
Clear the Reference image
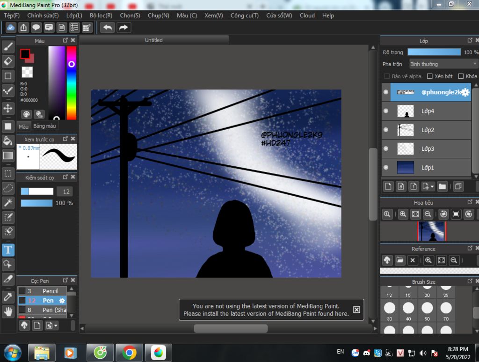(413, 260)
